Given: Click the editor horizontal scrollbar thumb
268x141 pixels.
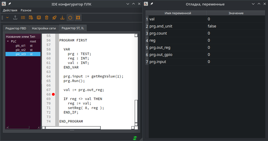Looking at the screenshot, I should [73, 128].
